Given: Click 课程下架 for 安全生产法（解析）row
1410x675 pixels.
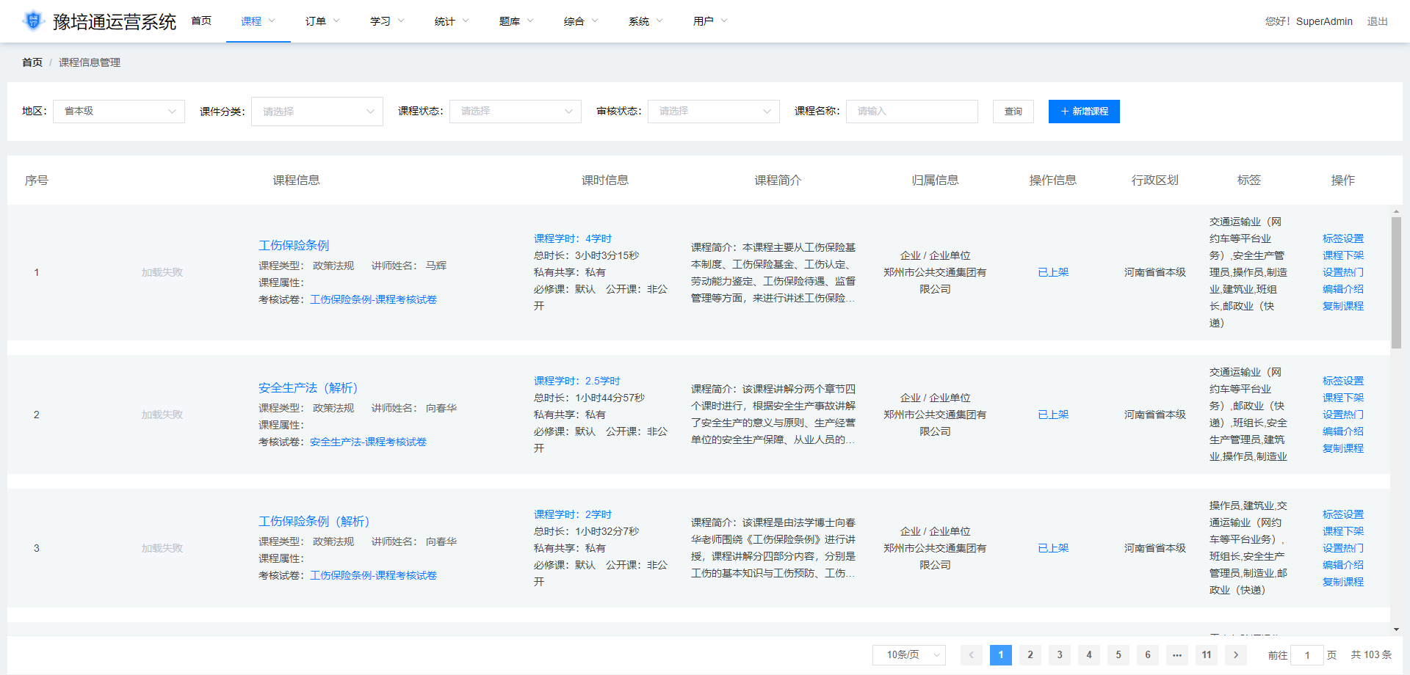Looking at the screenshot, I should [1343, 398].
